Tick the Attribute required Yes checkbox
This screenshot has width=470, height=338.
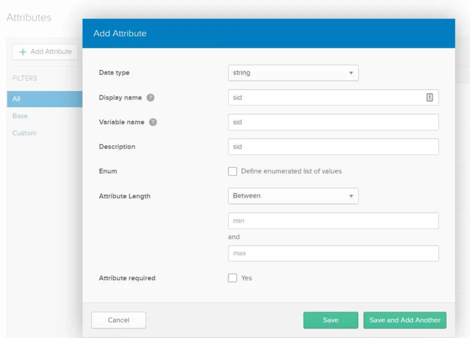(x=232, y=278)
